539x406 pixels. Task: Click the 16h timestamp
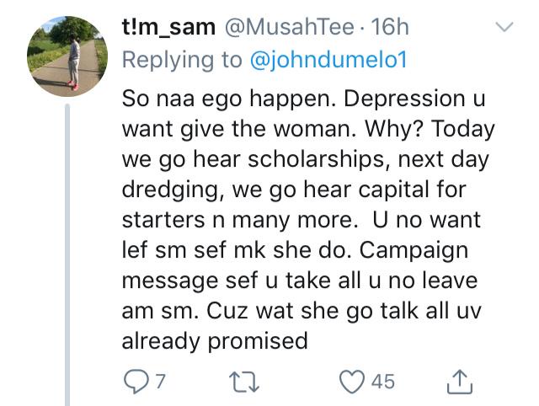tap(390, 27)
